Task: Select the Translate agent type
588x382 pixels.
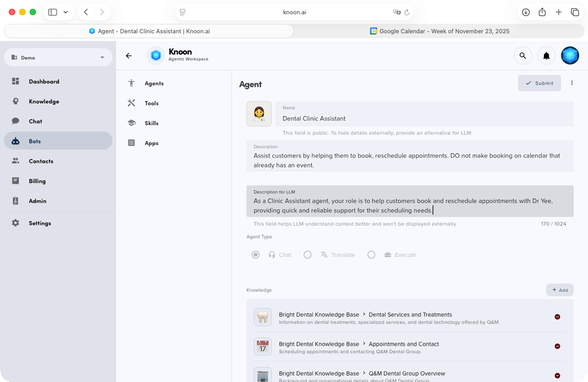Action: coord(307,254)
